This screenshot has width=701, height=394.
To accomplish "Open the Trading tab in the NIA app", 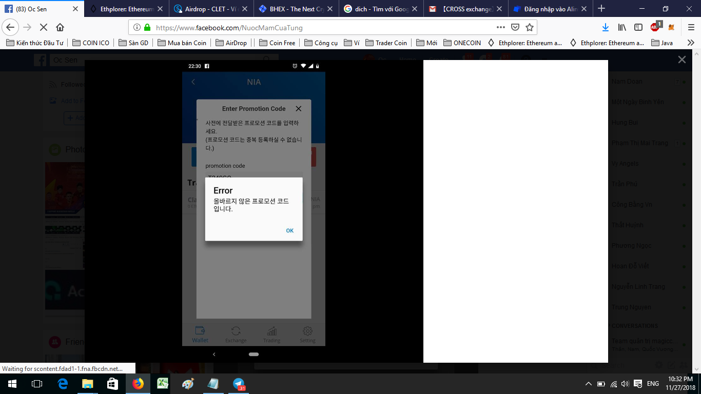I will coord(272,334).
